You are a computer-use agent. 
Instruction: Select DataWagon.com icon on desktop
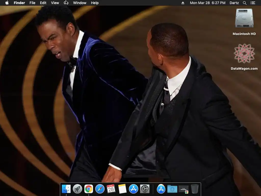point(244,53)
